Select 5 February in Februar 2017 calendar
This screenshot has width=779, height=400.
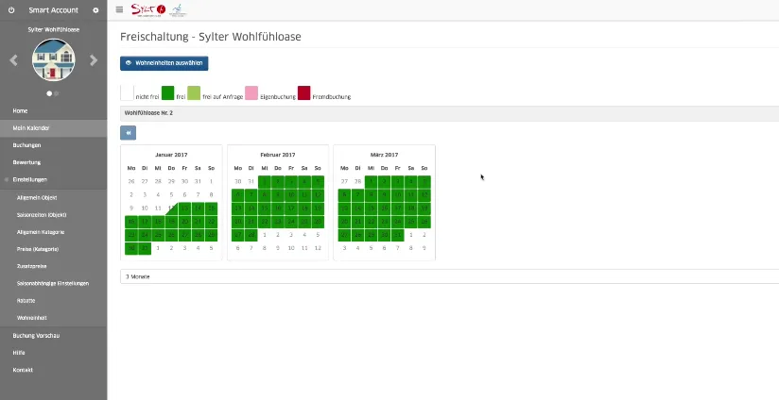click(318, 181)
